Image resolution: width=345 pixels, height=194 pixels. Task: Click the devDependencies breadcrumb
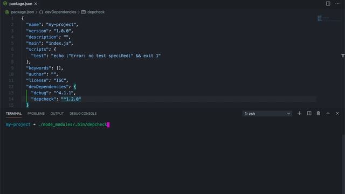pos(60,12)
